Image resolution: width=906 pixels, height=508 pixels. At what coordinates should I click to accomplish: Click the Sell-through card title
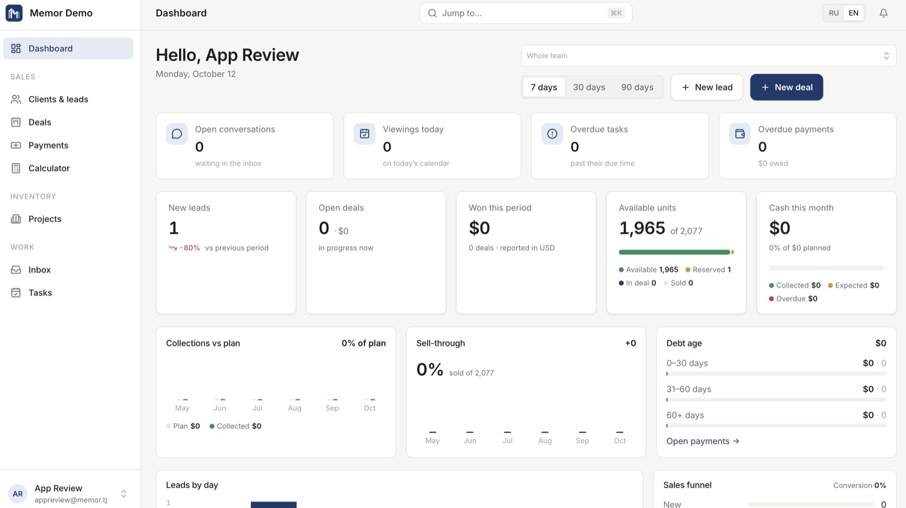pyautogui.click(x=441, y=343)
